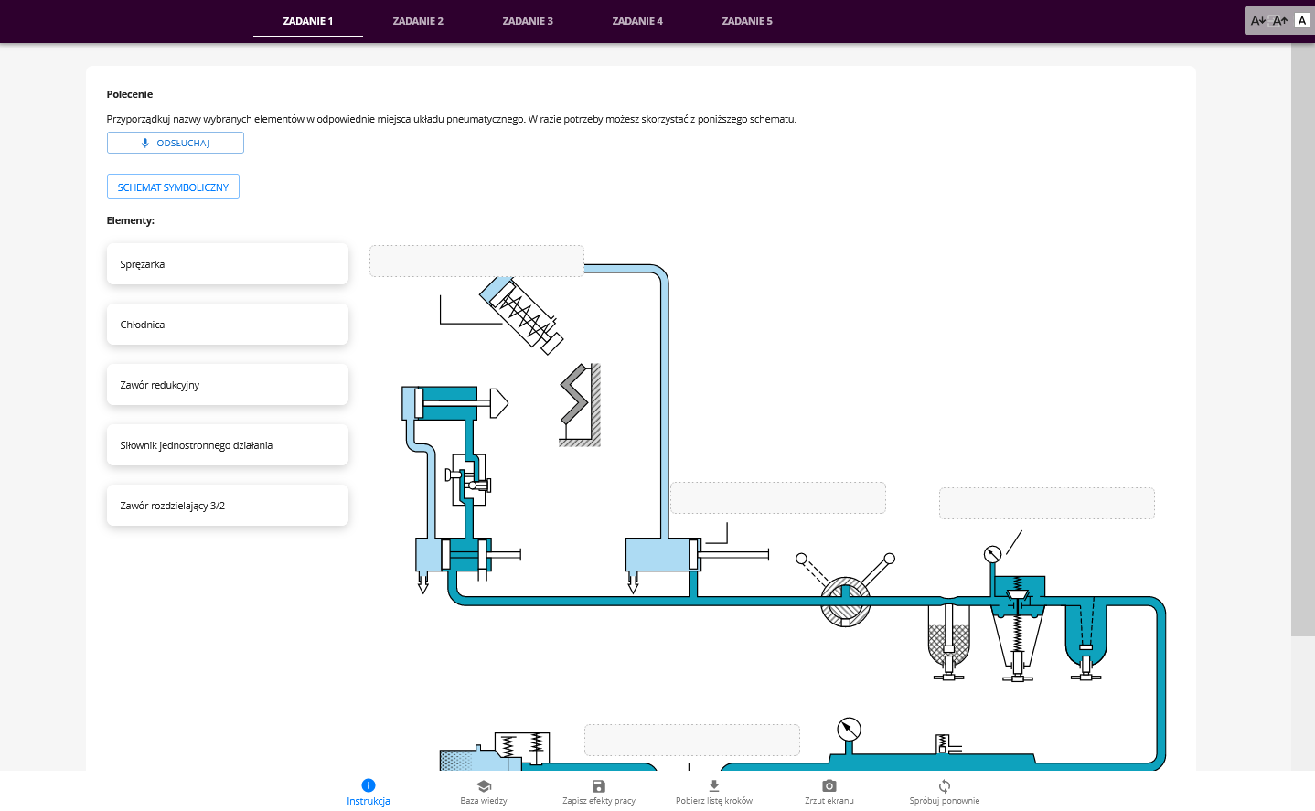
Task: Click the vertical page scrollbar
Action: pyautogui.click(x=1302, y=338)
